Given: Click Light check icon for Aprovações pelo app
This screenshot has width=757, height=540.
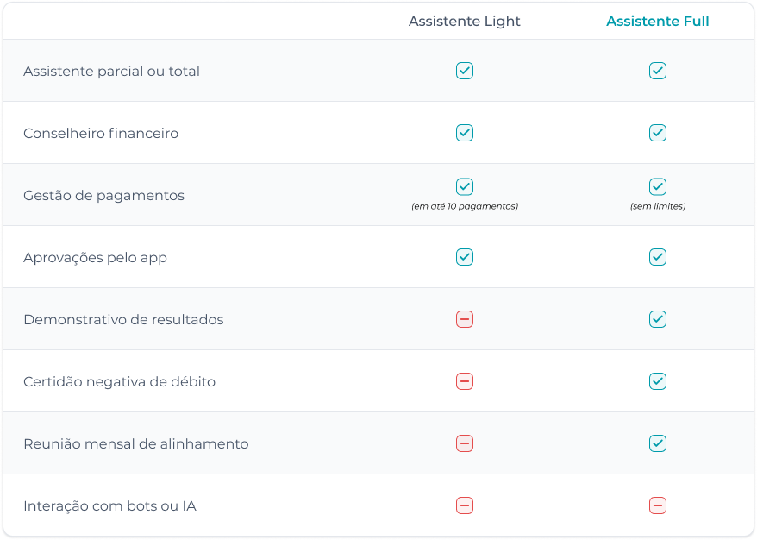Looking at the screenshot, I should click(x=465, y=257).
